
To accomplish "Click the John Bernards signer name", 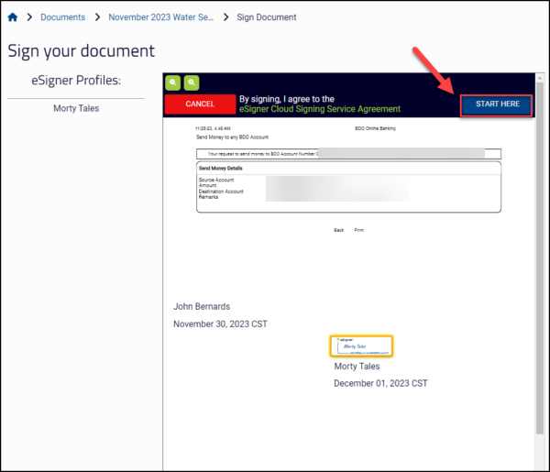I will pos(202,306).
